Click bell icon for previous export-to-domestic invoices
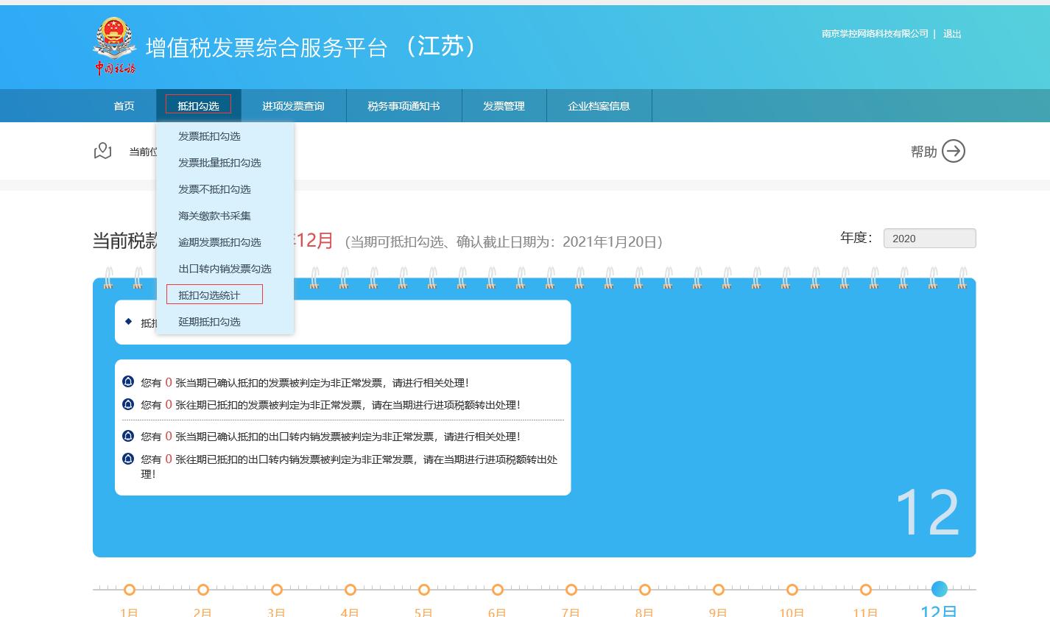Screen dimensions: 1050x617 point(128,459)
